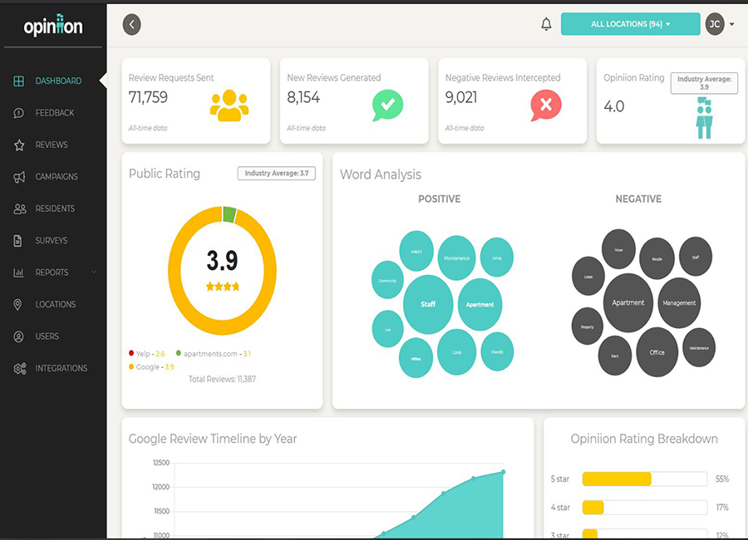Click the JC profile avatar

tap(715, 24)
